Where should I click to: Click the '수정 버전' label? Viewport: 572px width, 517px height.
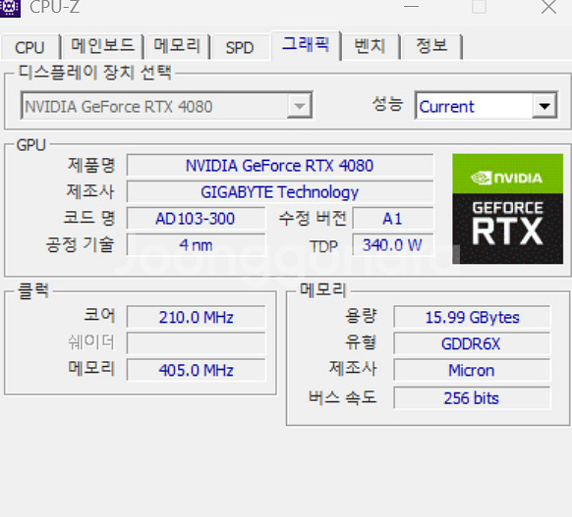tap(313, 218)
